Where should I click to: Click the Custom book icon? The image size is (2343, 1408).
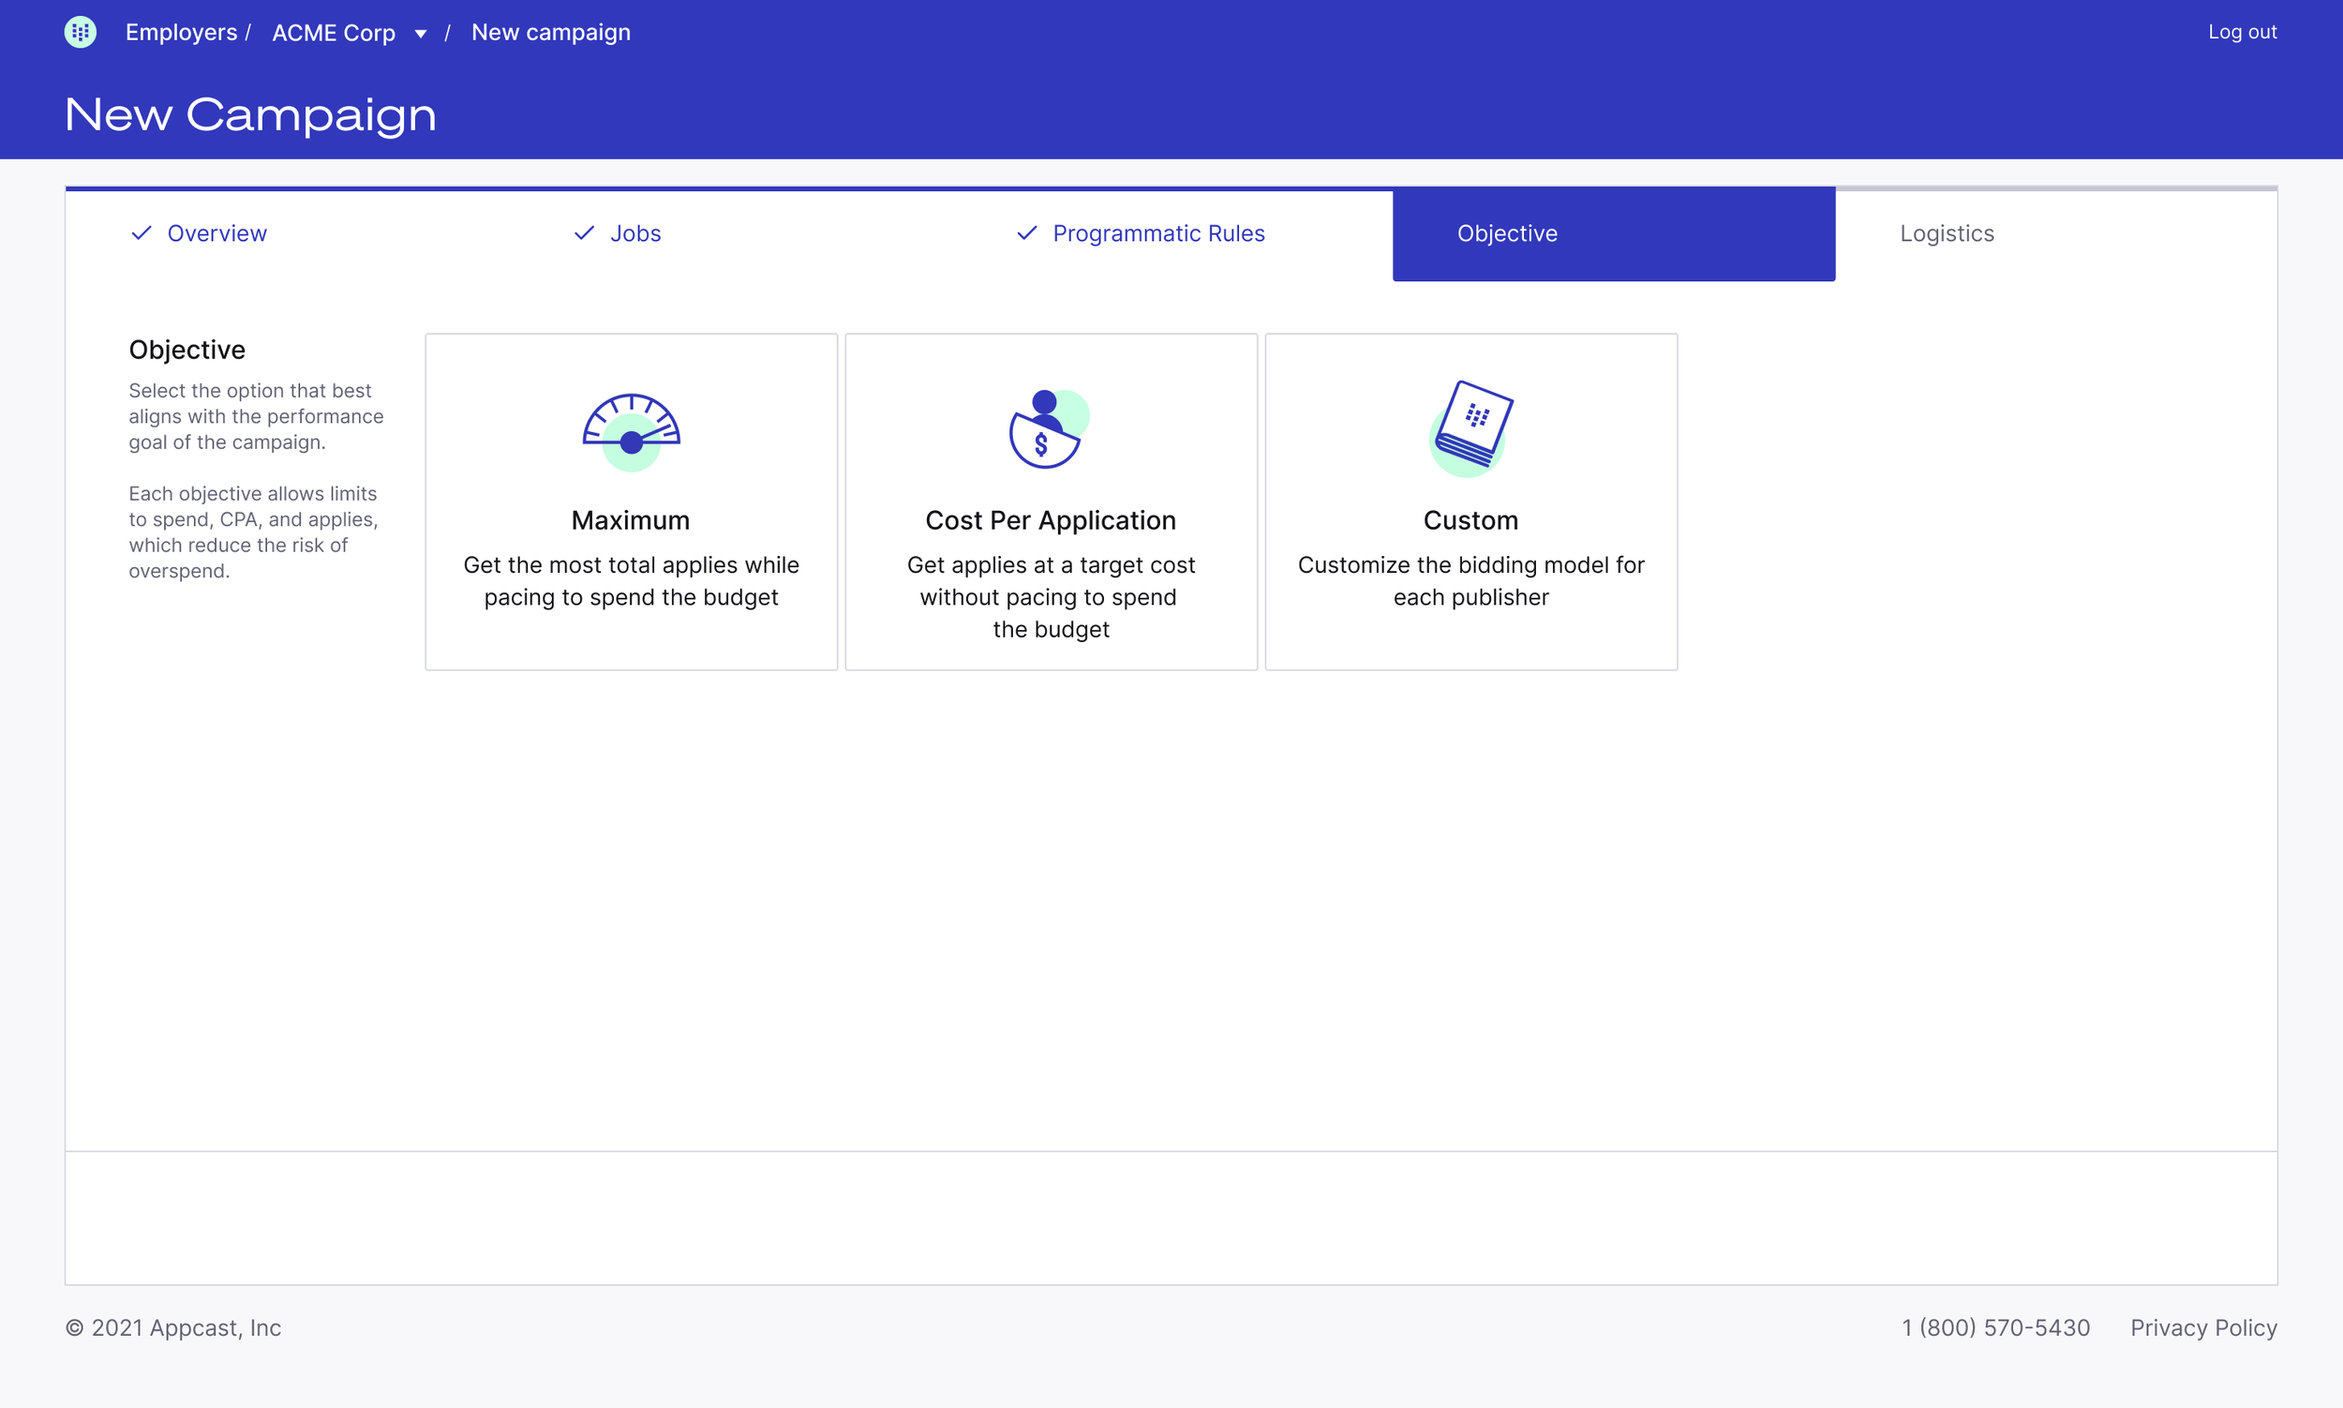1470,427
